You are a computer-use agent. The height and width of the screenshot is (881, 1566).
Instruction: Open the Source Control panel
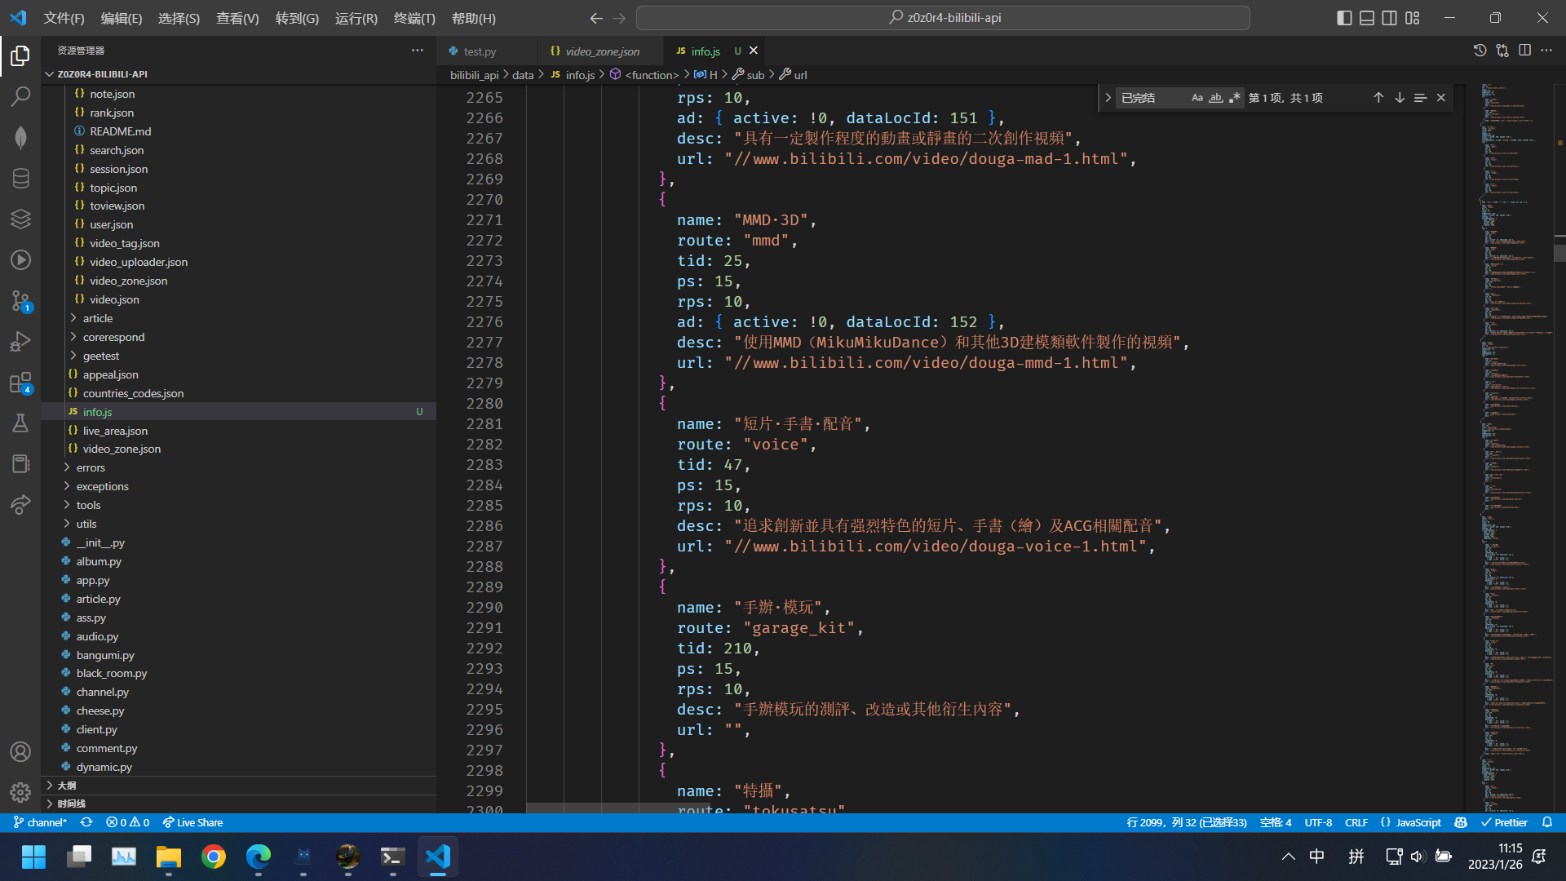(21, 300)
